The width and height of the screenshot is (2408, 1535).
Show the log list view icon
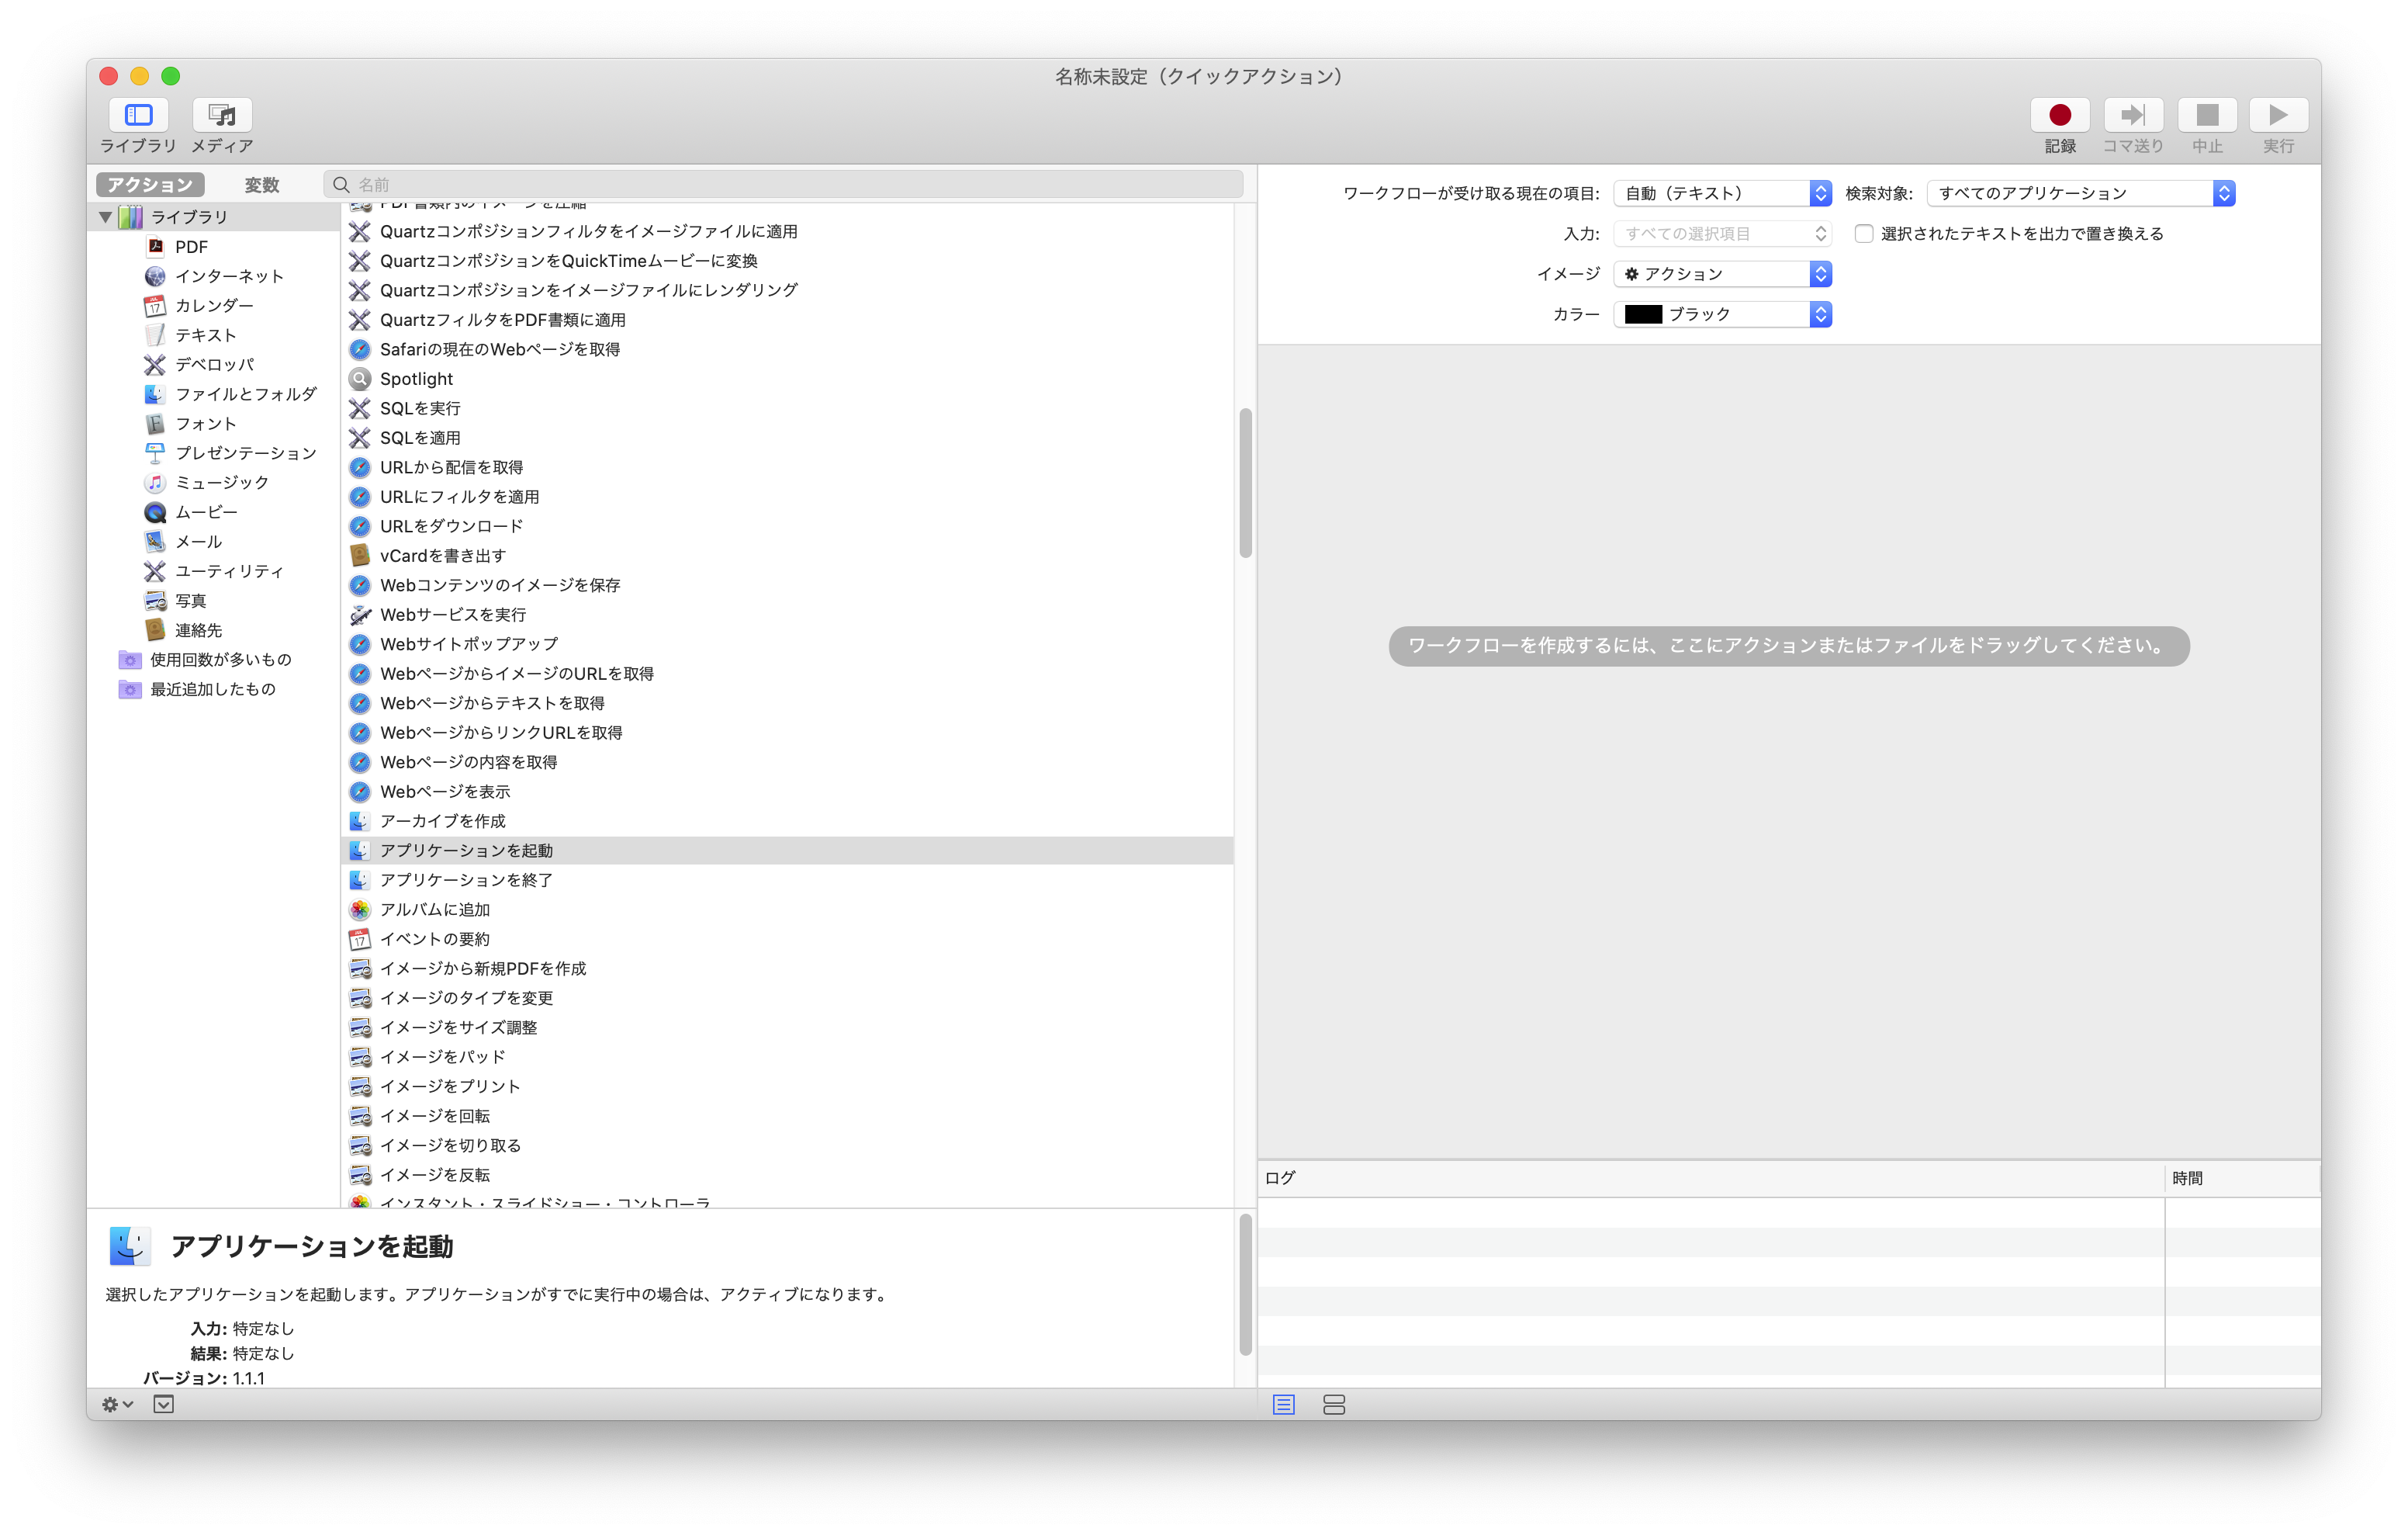[x=1283, y=1405]
